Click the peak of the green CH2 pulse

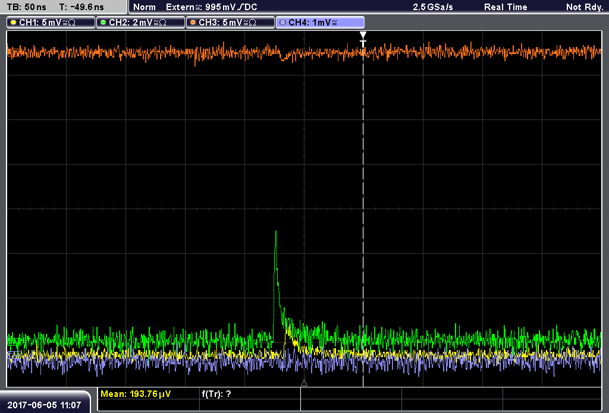click(x=276, y=232)
